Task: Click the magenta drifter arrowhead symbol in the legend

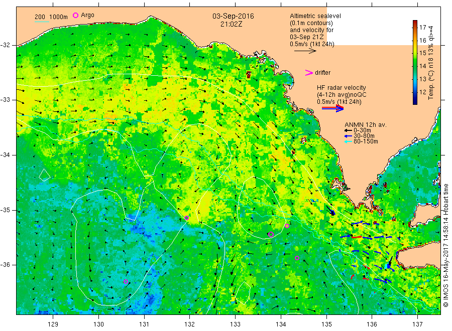Action: click(x=309, y=73)
